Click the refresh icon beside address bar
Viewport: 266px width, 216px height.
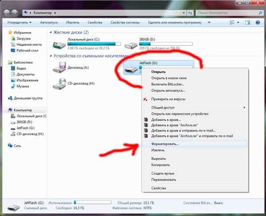[x=190, y=13]
